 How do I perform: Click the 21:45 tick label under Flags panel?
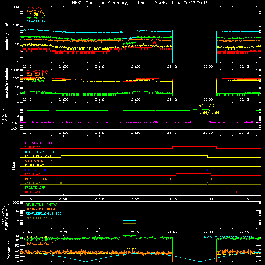click(x=172, y=199)
